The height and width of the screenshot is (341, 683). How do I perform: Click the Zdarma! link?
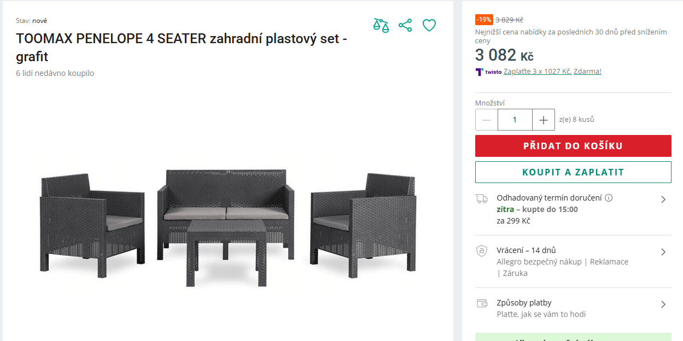tap(587, 71)
